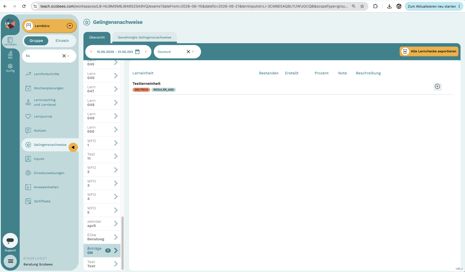Click the DEUTSCH tag badge
465x272 pixels.
click(141, 90)
